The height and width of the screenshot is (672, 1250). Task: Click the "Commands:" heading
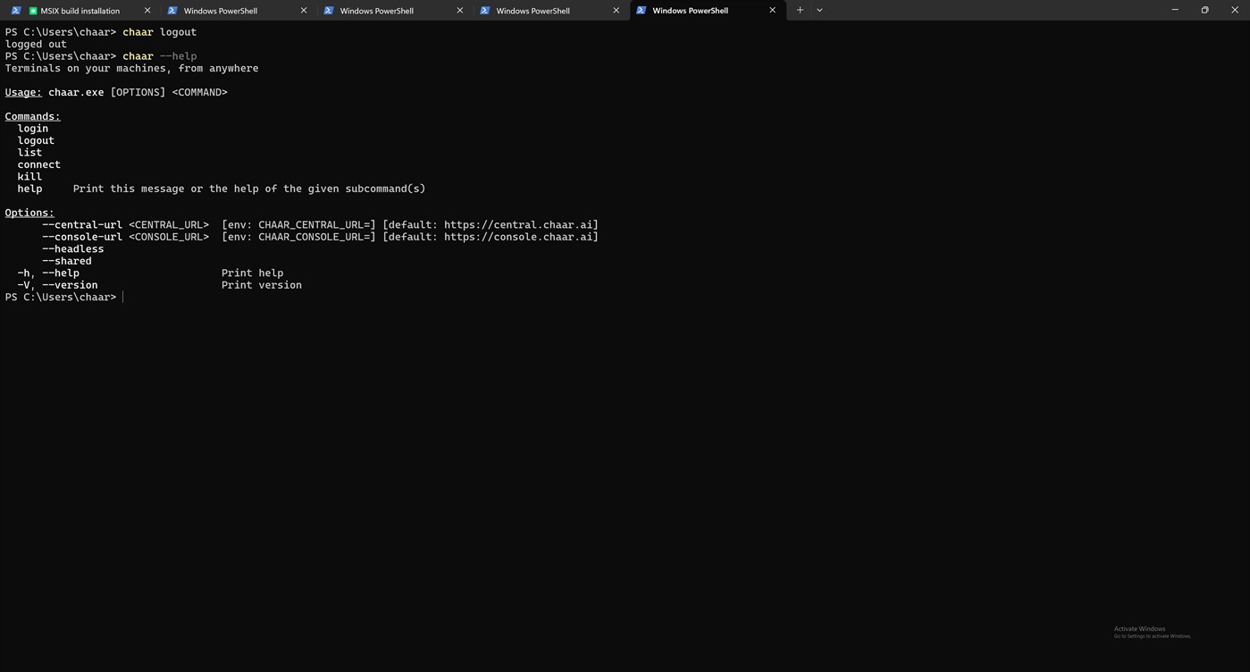[32, 116]
